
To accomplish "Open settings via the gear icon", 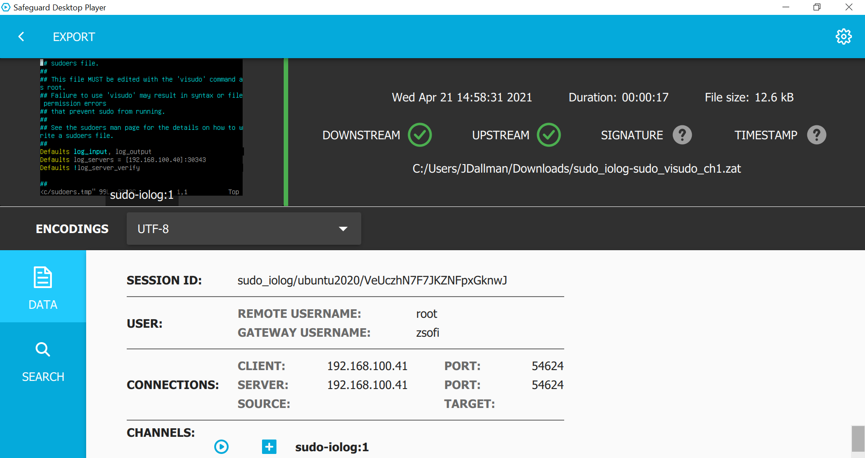I will (x=843, y=37).
